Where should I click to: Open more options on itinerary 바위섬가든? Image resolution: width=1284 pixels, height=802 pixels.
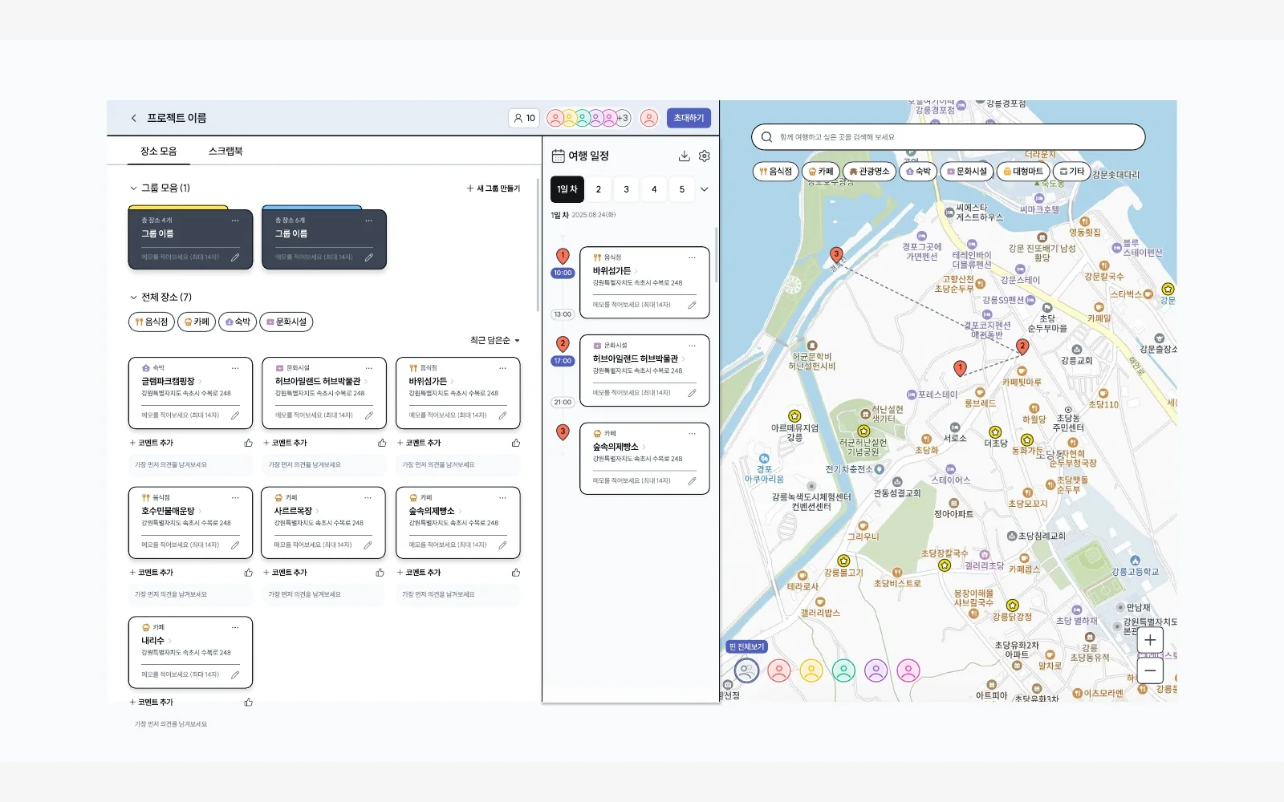click(692, 257)
